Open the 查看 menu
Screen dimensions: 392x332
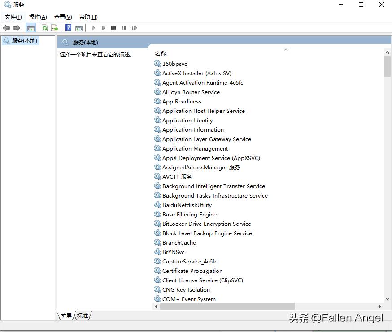[x=62, y=17]
